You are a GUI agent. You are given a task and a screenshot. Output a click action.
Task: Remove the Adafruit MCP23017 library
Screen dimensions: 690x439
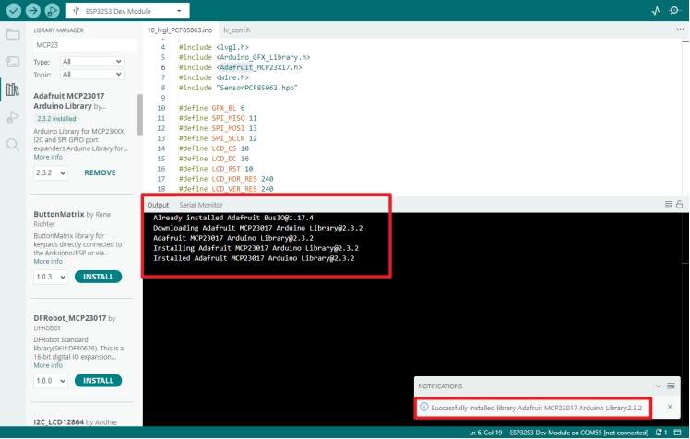click(100, 172)
